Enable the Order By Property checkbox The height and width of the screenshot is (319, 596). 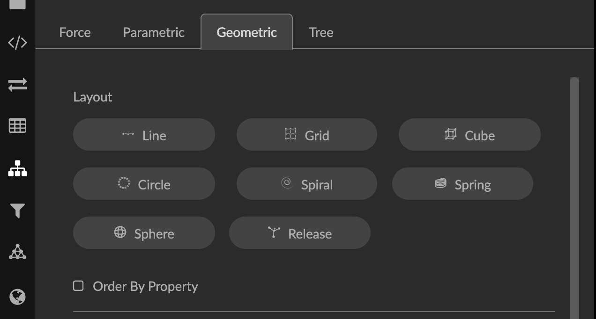tap(78, 286)
